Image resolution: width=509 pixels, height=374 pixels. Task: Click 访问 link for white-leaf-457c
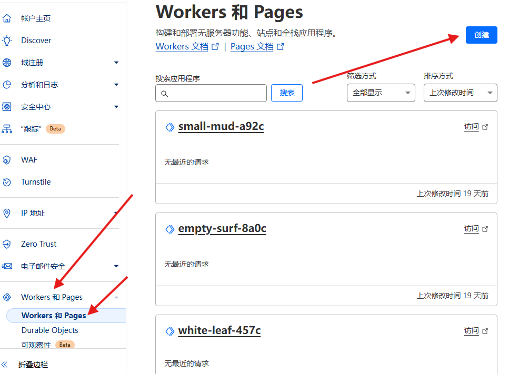[x=471, y=330]
